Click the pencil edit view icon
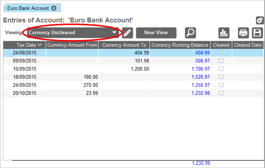 pyautogui.click(x=127, y=33)
